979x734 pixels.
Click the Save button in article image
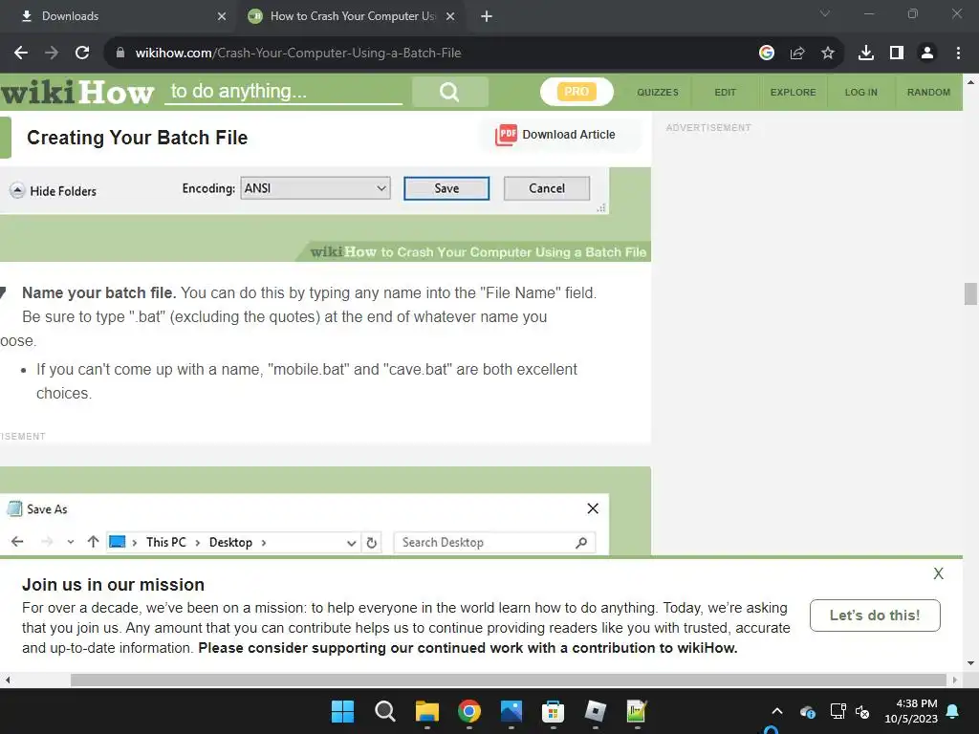[446, 188]
